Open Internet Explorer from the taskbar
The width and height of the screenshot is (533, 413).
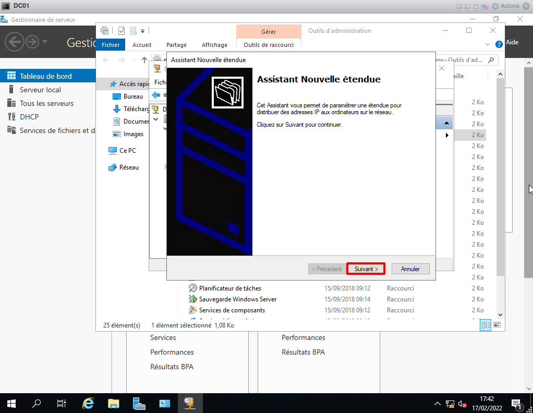coord(89,403)
